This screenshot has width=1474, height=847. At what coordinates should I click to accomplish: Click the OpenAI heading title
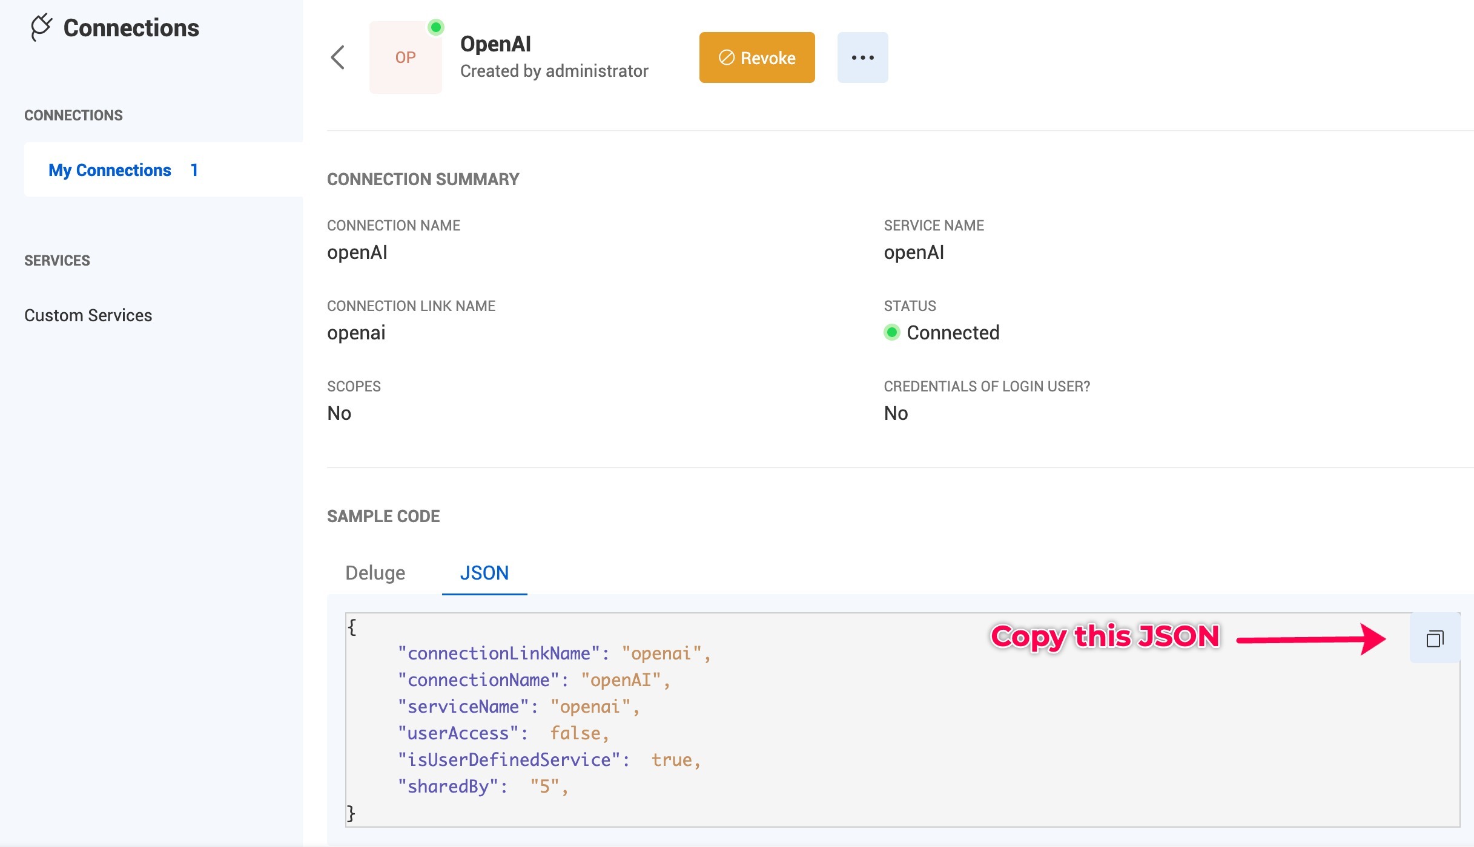click(495, 44)
